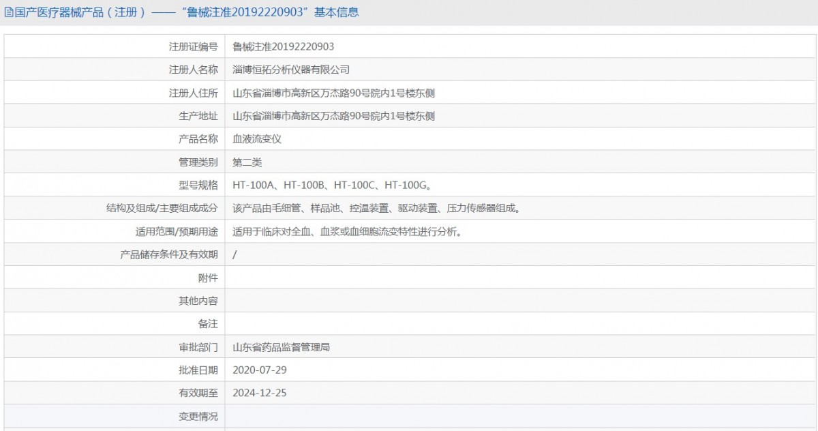Image resolution: width=818 pixels, height=431 pixels.
Task: Click the 型号规格 label
Action: click(x=198, y=185)
